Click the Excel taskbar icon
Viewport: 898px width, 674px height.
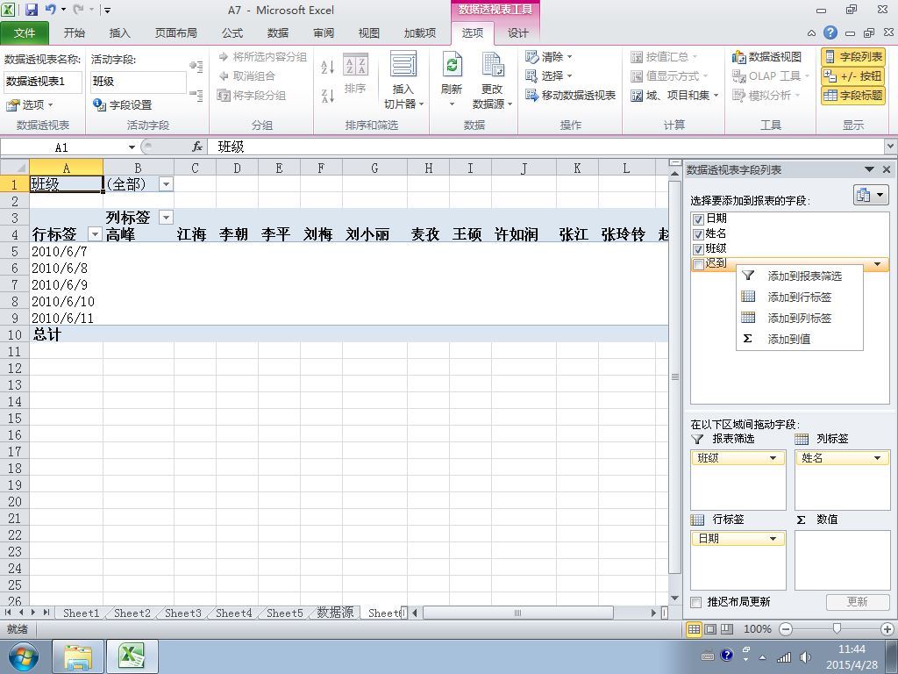[132, 656]
